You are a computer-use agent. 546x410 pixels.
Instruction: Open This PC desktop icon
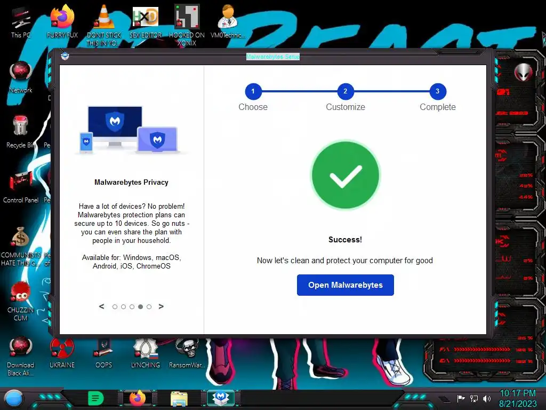tap(21, 22)
